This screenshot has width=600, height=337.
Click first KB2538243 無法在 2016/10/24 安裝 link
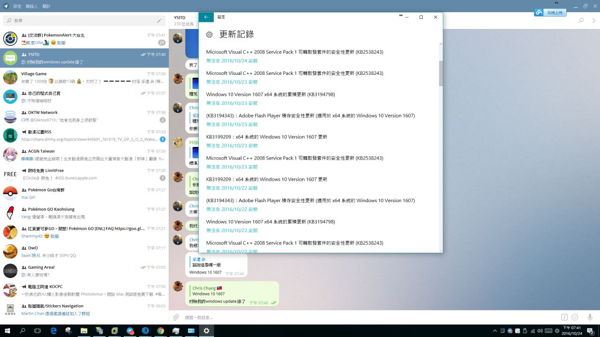pyautogui.click(x=232, y=61)
